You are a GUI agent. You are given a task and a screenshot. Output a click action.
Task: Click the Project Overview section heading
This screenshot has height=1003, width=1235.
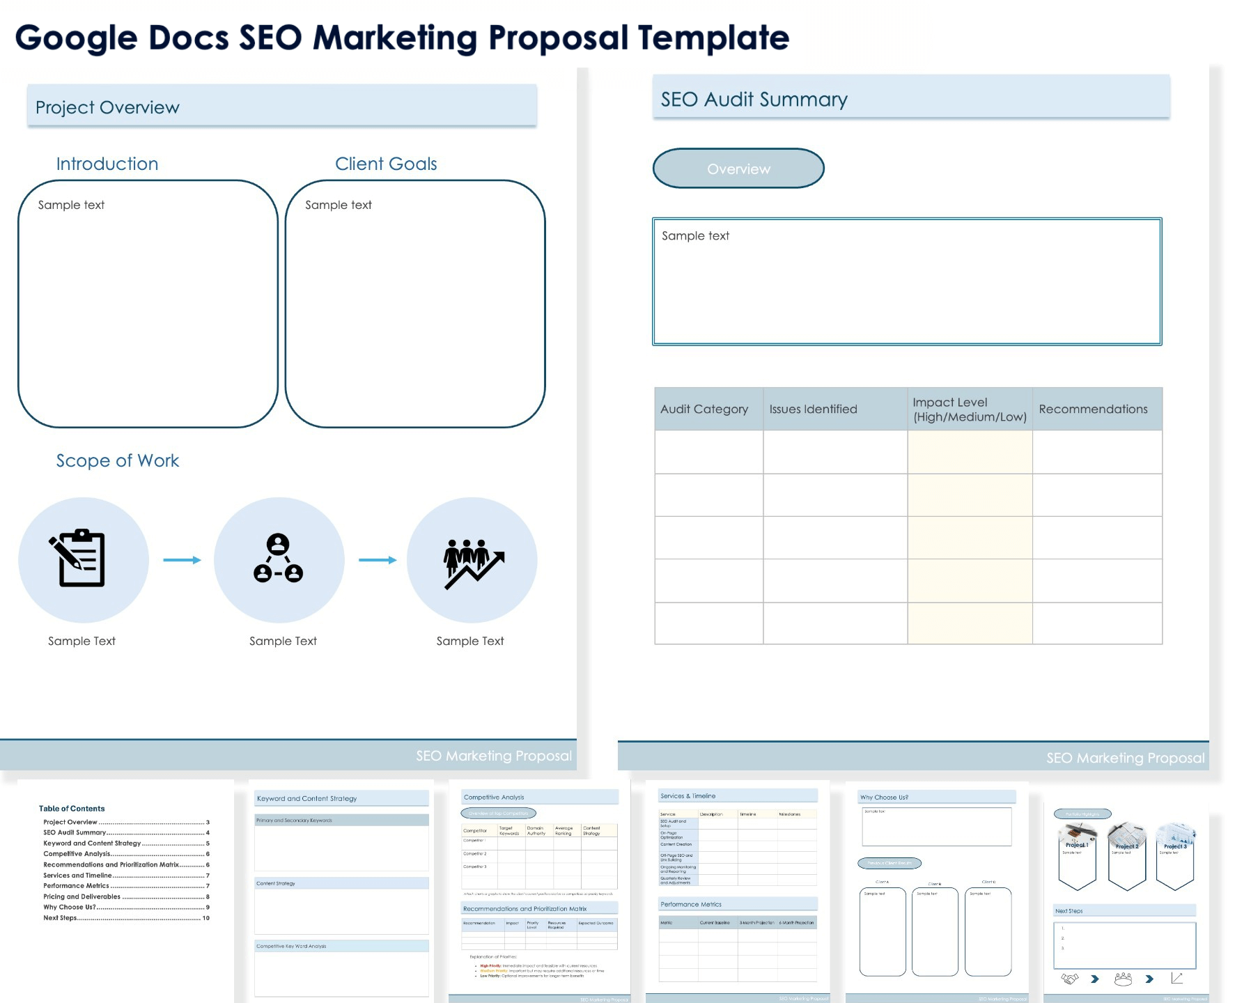(x=281, y=107)
